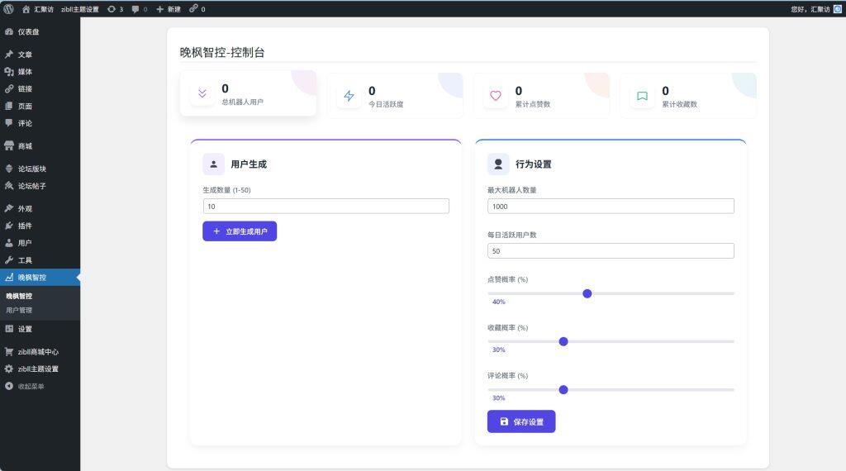Click the 您好, 汇聚访 greeting
This screenshot has height=471, width=846.
pos(810,9)
